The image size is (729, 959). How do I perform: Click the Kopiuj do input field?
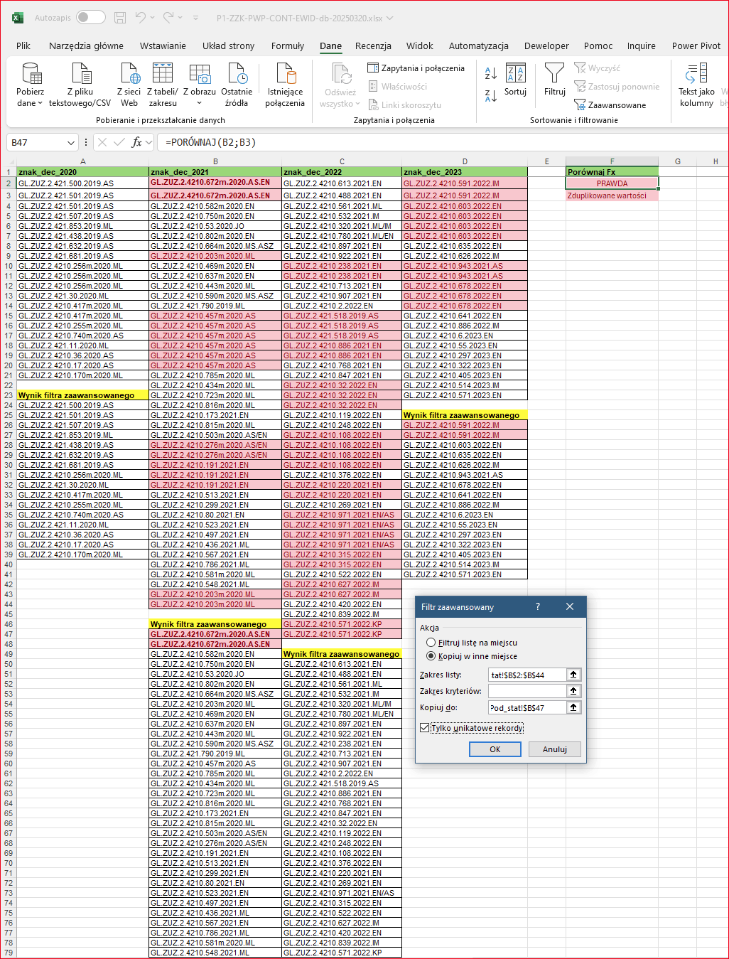click(527, 707)
